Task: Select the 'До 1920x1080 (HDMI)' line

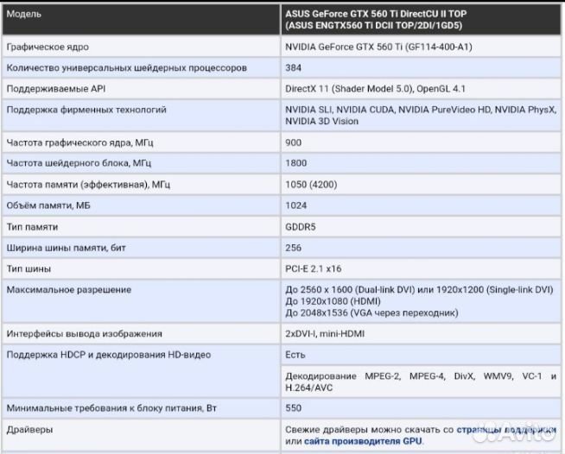Action: (333, 301)
